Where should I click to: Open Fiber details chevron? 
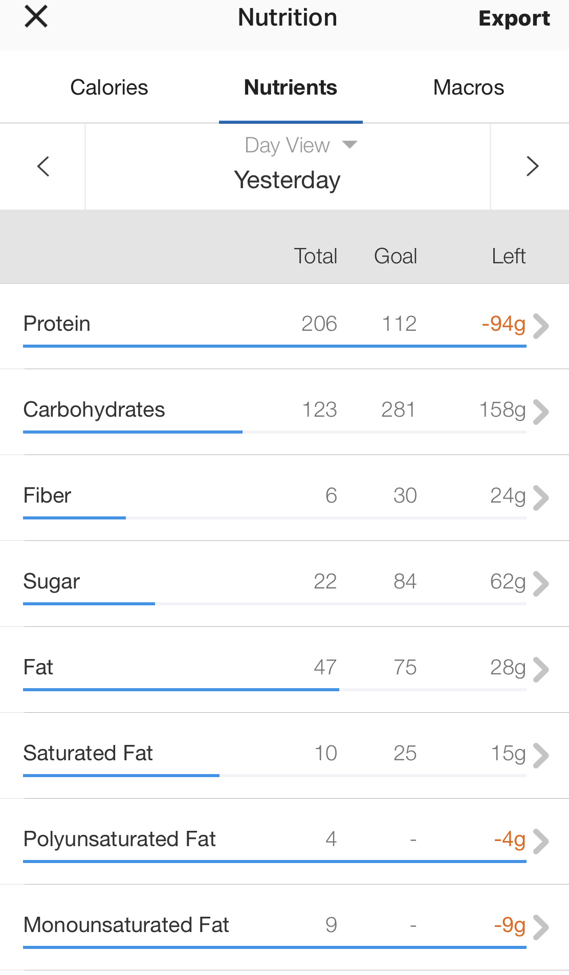[540, 497]
